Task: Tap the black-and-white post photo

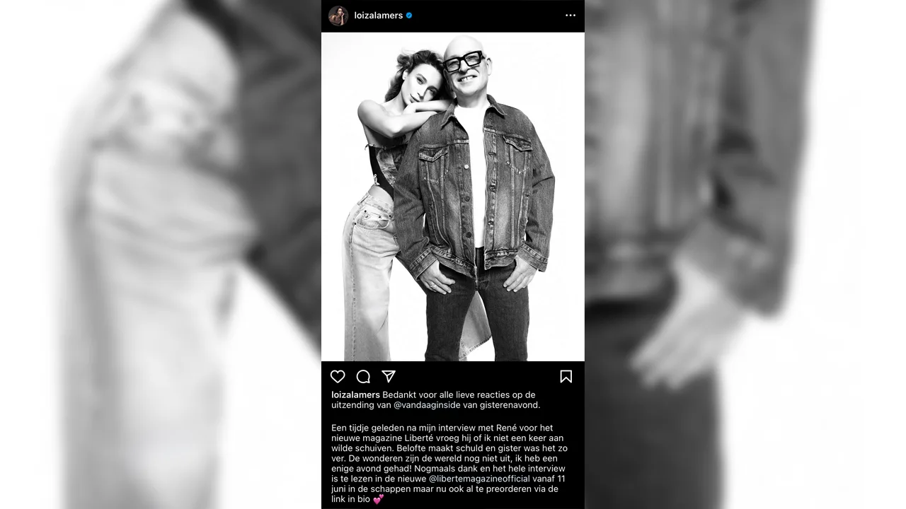Action: (453, 197)
